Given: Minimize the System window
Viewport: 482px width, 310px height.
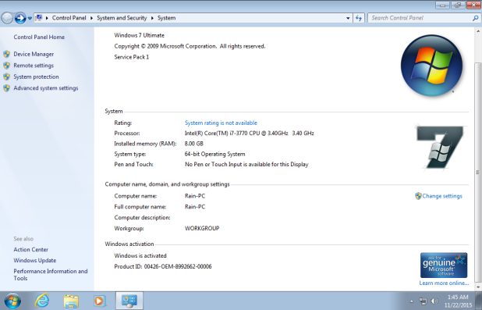Looking at the screenshot, I should click(443, 5).
